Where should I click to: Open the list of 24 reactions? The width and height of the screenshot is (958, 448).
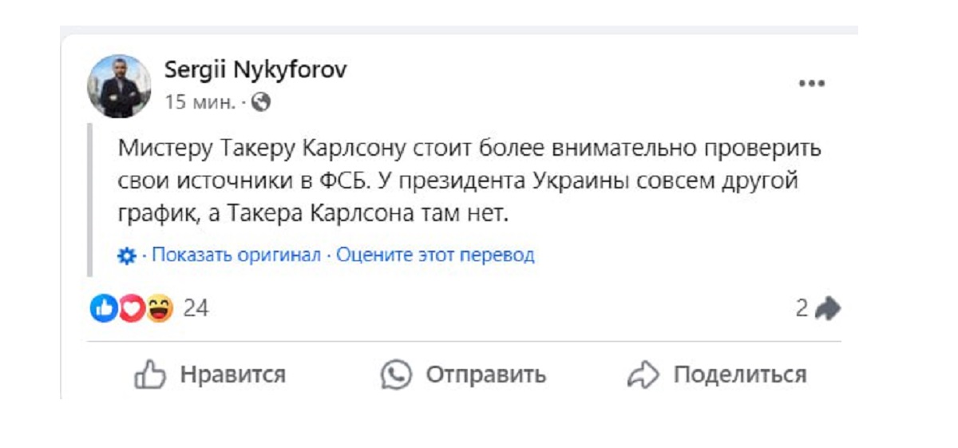pyautogui.click(x=196, y=308)
